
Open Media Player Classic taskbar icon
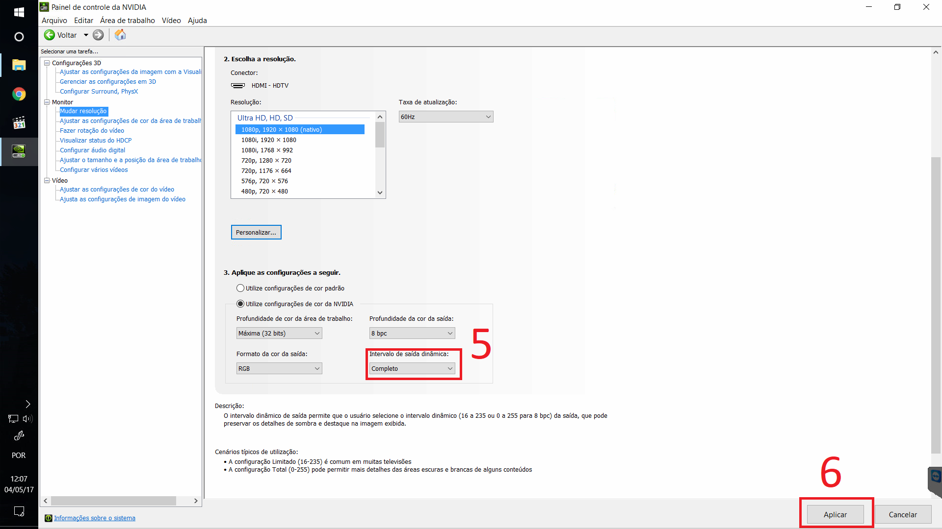click(x=19, y=122)
